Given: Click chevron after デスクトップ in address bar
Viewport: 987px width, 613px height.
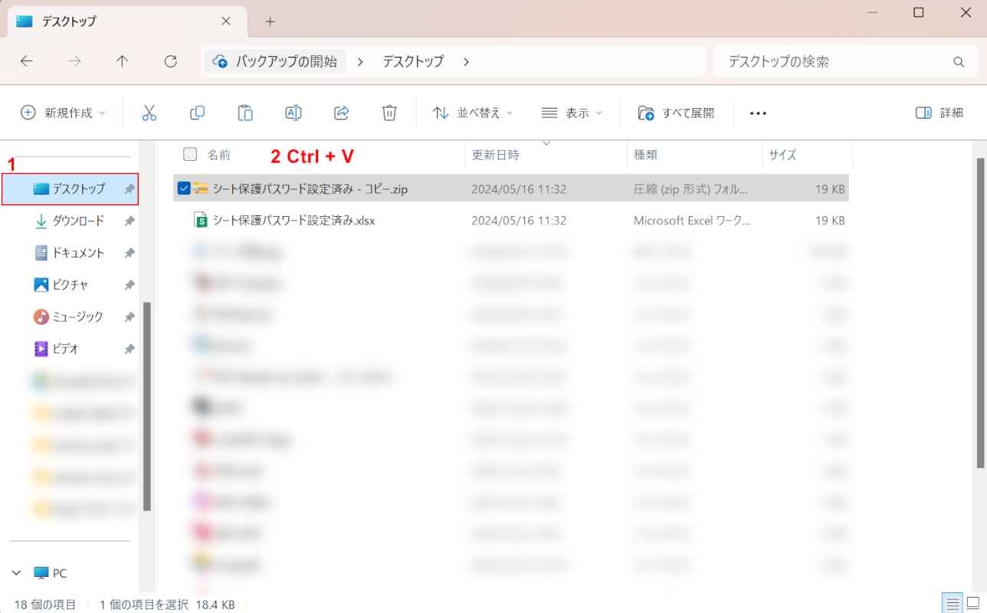Looking at the screenshot, I should (x=467, y=61).
